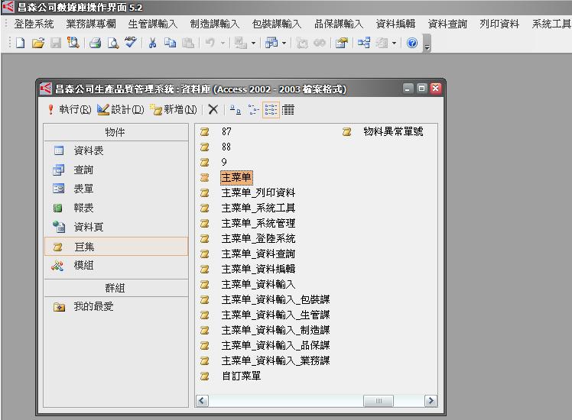Switch to List view icon

[271, 109]
